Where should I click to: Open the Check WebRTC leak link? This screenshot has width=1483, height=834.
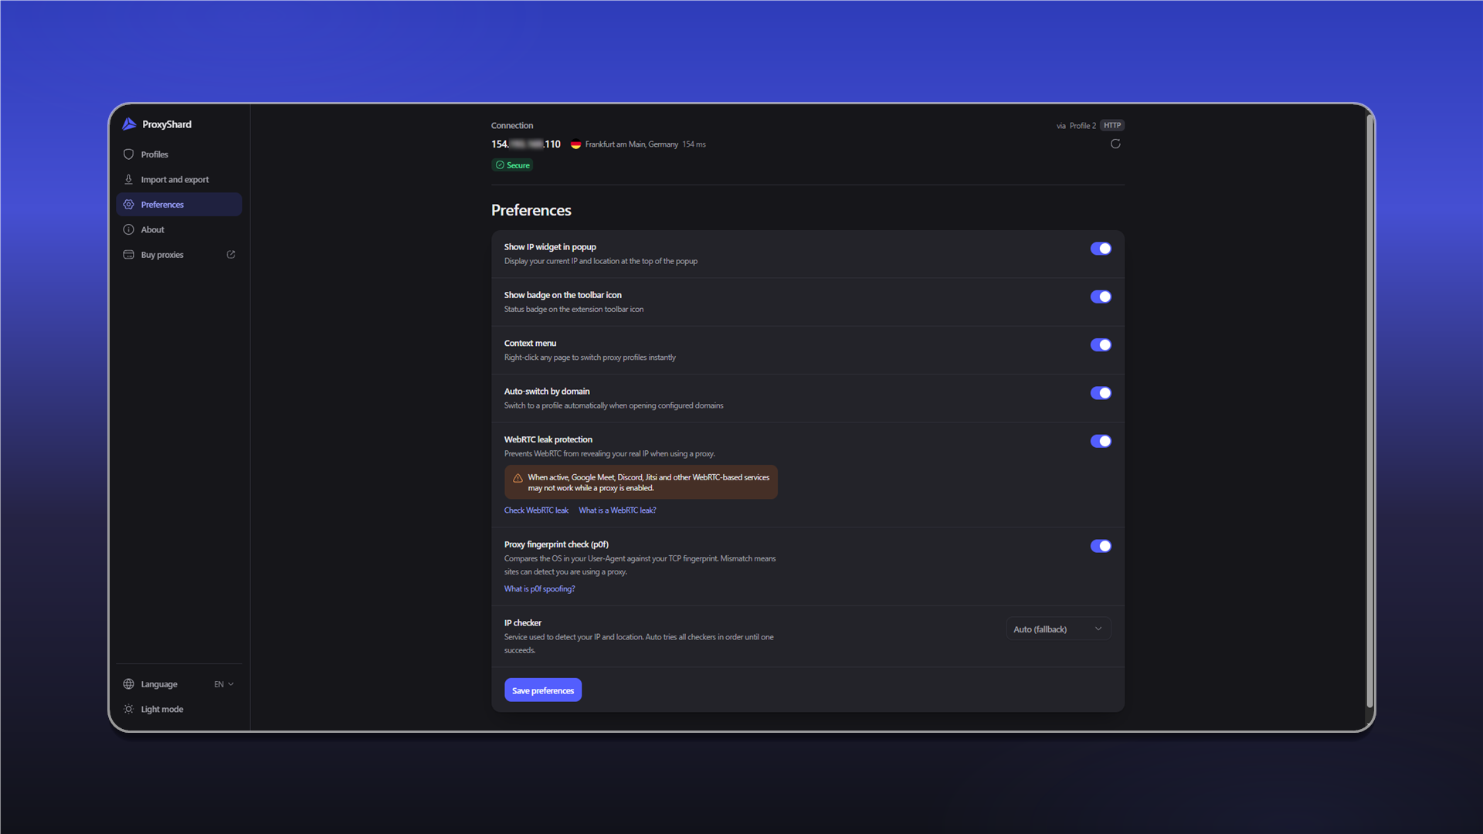coord(536,510)
